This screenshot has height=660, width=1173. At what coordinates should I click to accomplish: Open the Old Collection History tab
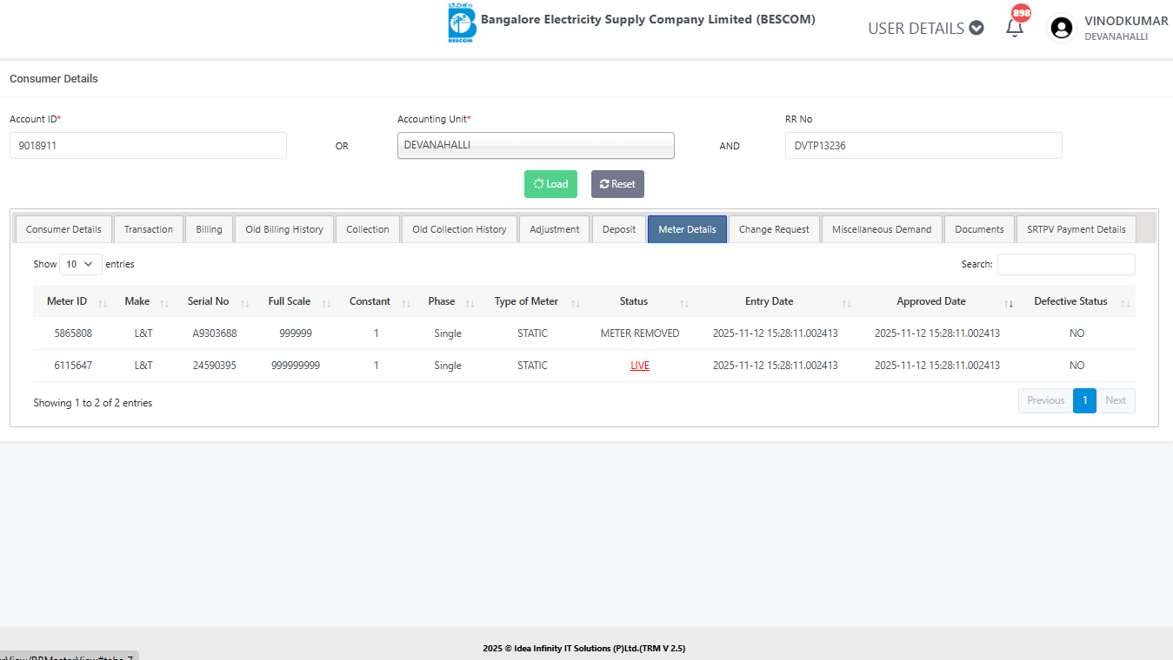tap(459, 229)
